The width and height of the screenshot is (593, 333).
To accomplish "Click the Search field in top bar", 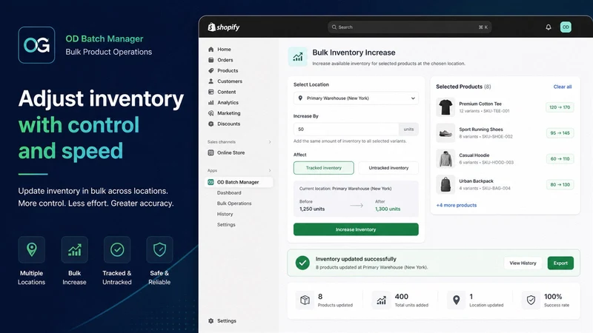I will [x=410, y=27].
